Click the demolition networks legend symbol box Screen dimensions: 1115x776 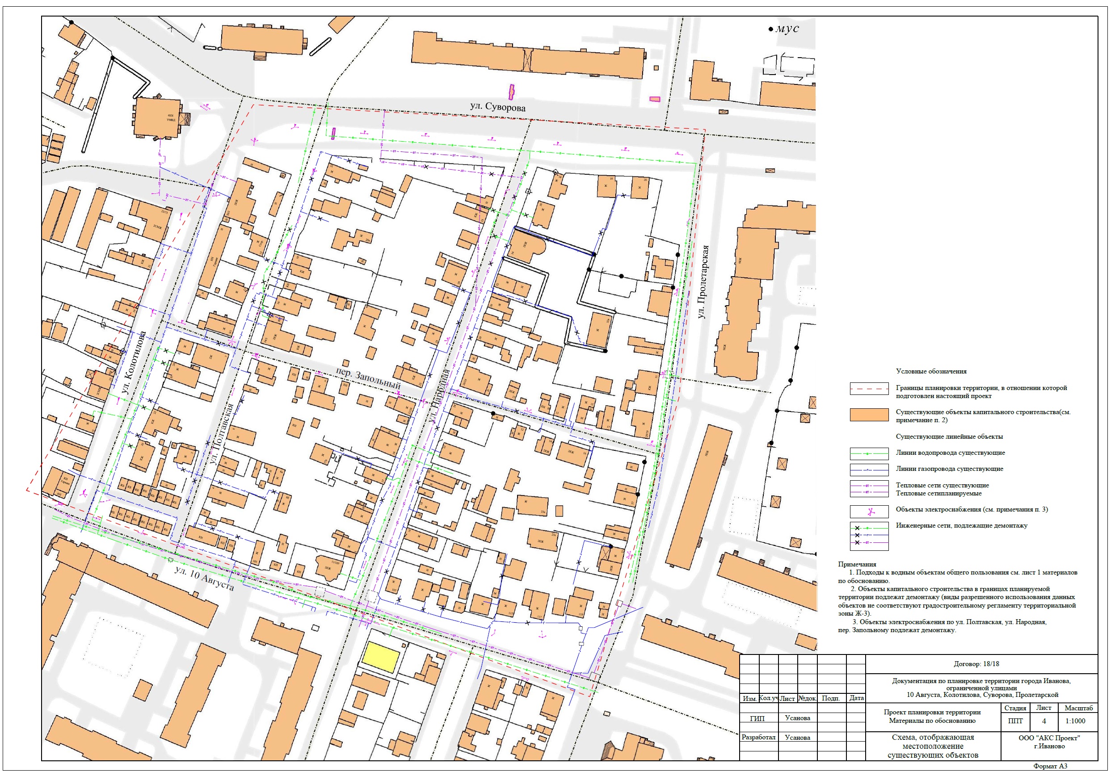click(x=869, y=536)
